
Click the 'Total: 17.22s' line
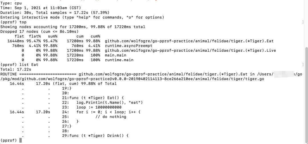[16, 70]
